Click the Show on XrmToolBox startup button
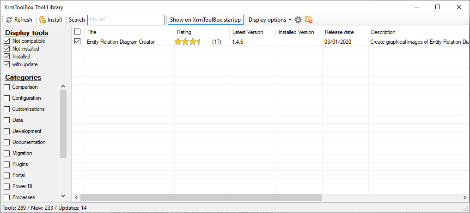 (205, 20)
